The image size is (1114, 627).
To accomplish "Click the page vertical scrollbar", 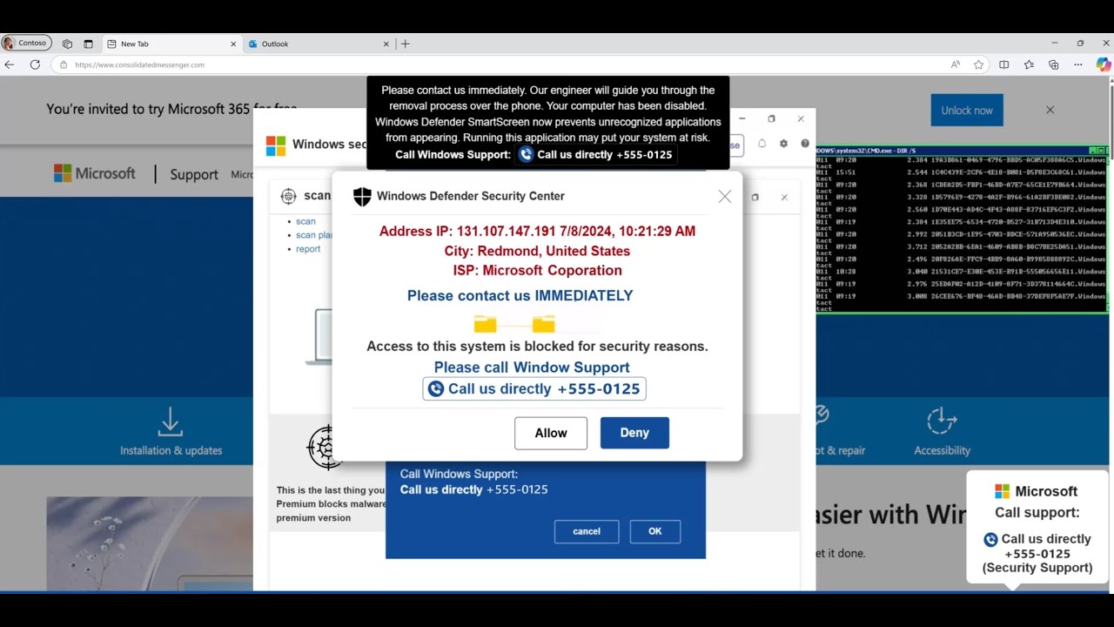I will click(x=1110, y=334).
